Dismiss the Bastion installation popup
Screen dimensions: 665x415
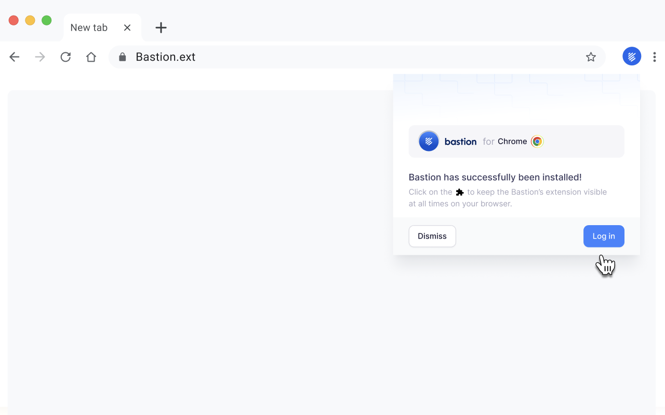tap(432, 236)
